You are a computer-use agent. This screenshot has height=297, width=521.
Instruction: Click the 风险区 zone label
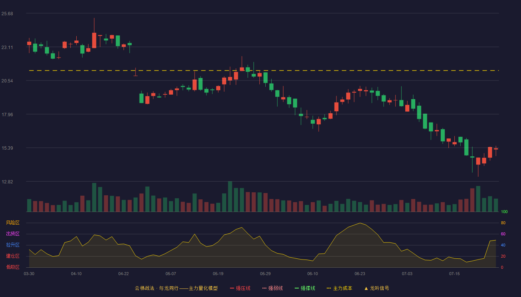(x=13, y=223)
